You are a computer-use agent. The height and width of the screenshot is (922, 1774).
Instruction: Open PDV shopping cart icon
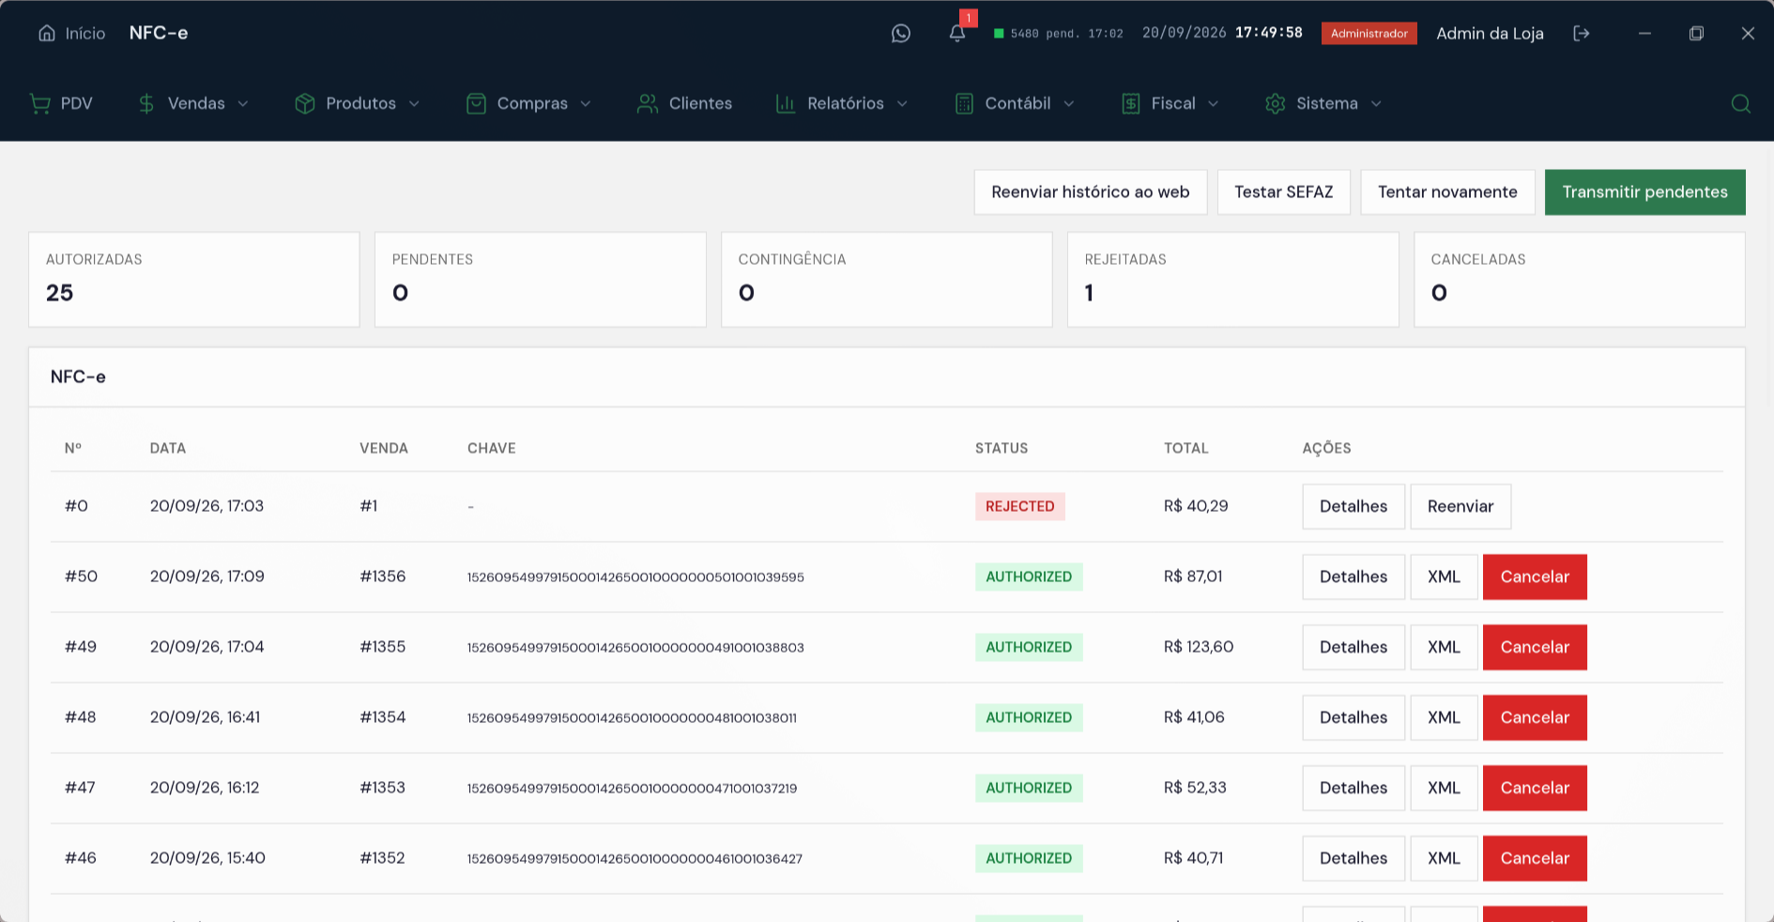pyautogui.click(x=40, y=103)
